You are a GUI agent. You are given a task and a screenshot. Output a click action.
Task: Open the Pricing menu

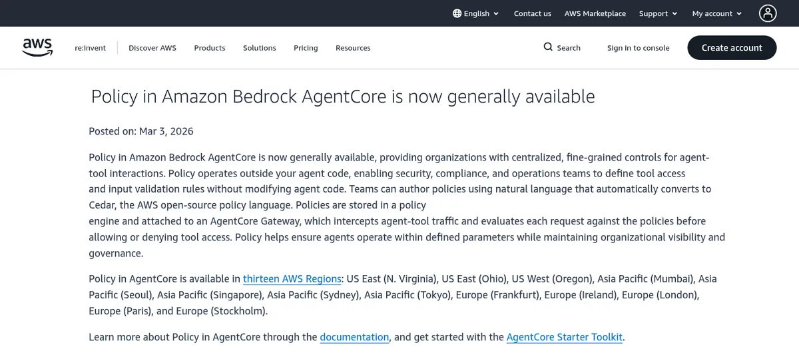coord(306,48)
